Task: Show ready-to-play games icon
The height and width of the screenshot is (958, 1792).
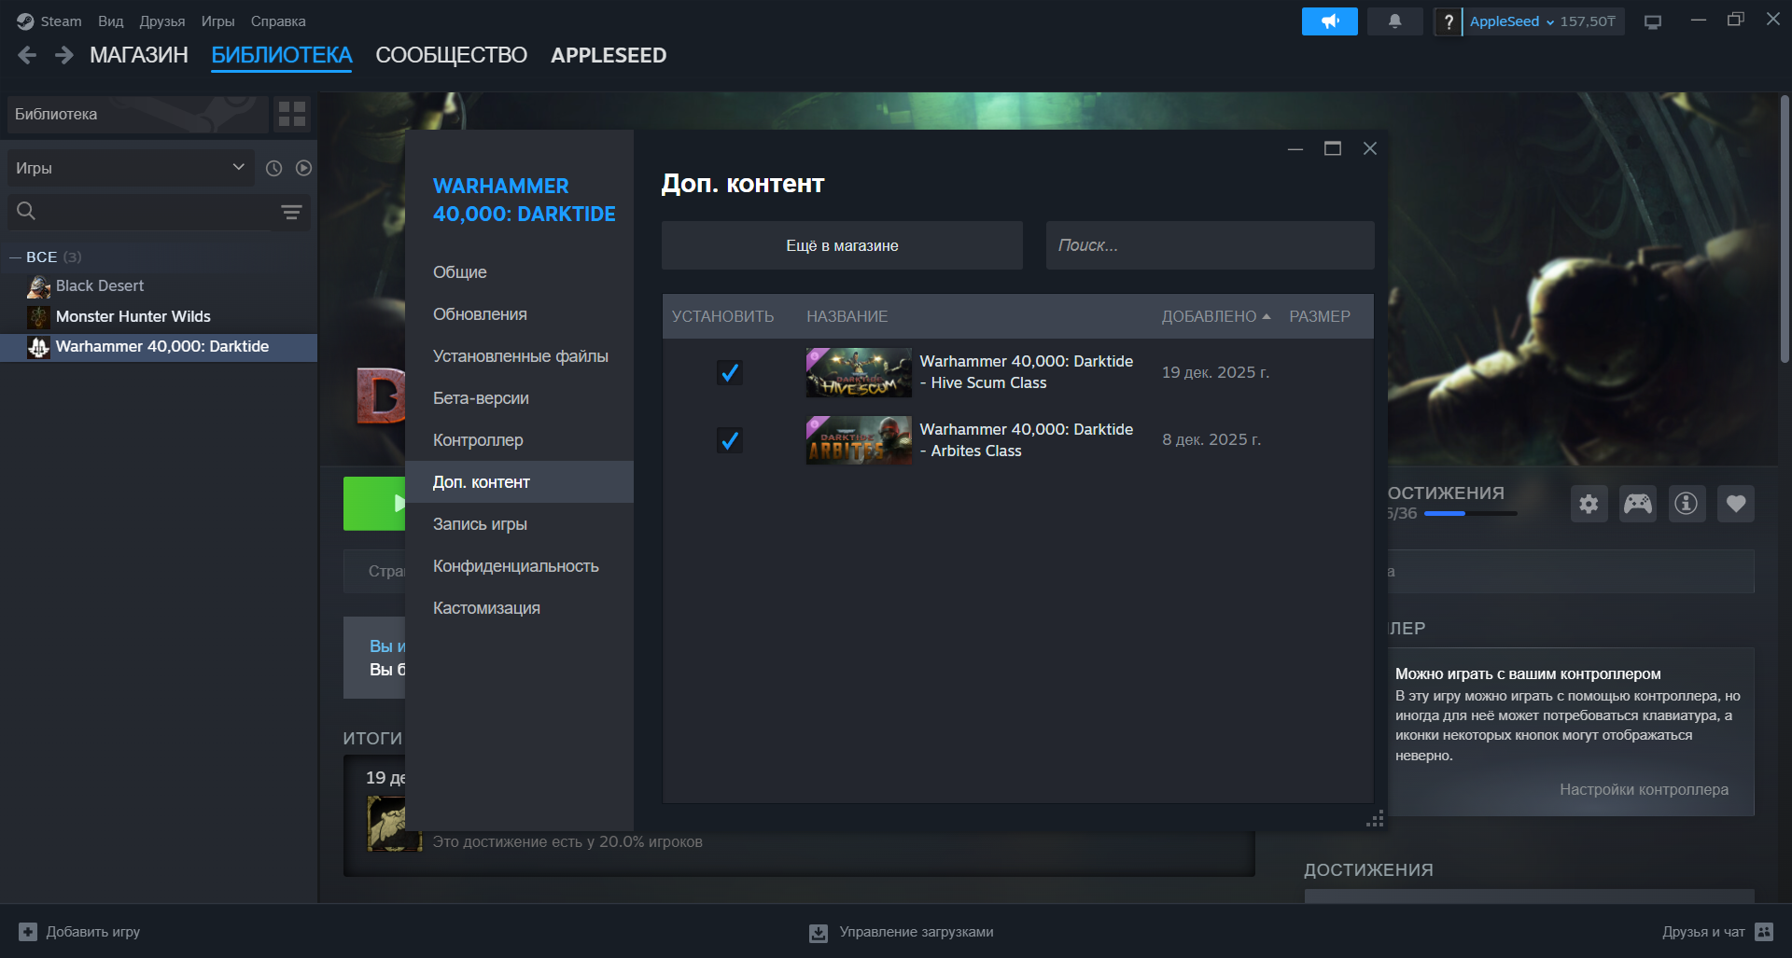Action: (303, 168)
